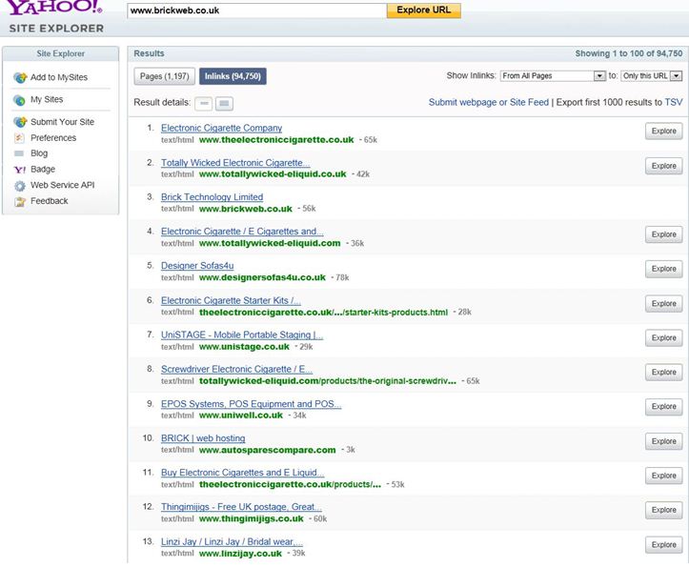Screen dimensions: 689x568
Task: Switch result details to compact view
Action: coord(204,102)
